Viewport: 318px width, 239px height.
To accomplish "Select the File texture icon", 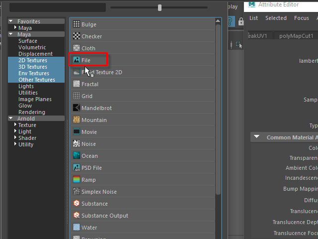I will [77, 60].
